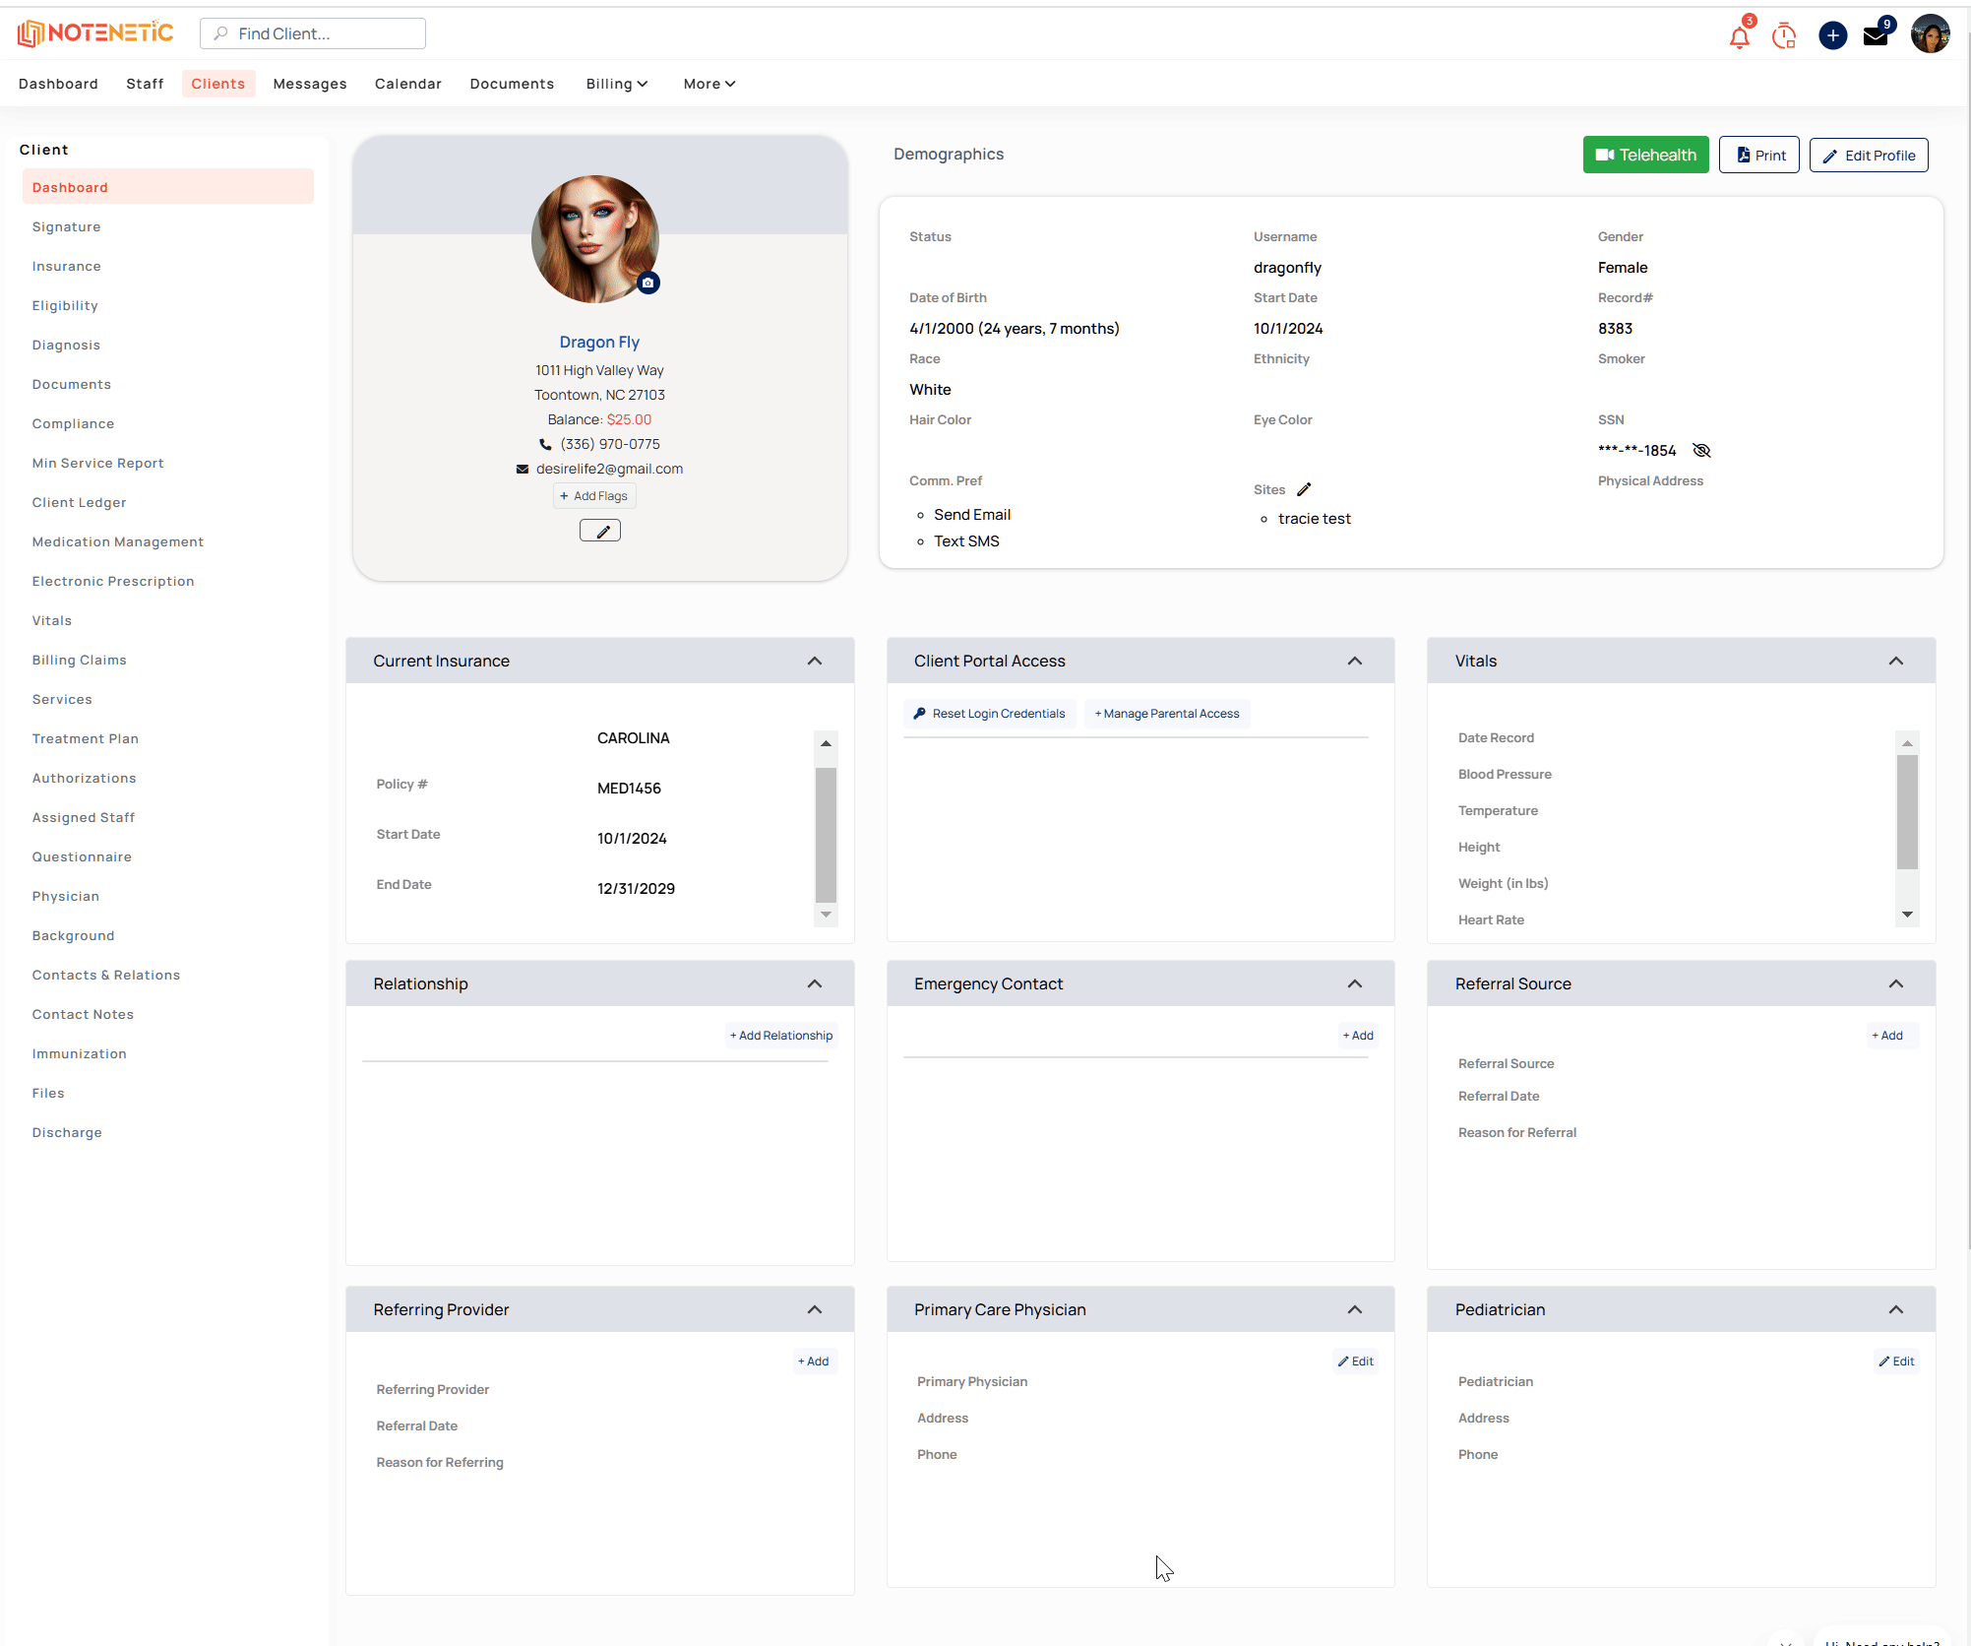Click the Current Insurance scrollbar thumb
This screenshot has width=1971, height=1646.
(826, 835)
